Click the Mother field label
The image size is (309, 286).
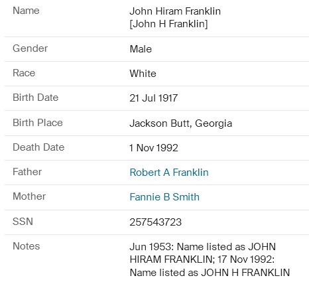click(29, 196)
